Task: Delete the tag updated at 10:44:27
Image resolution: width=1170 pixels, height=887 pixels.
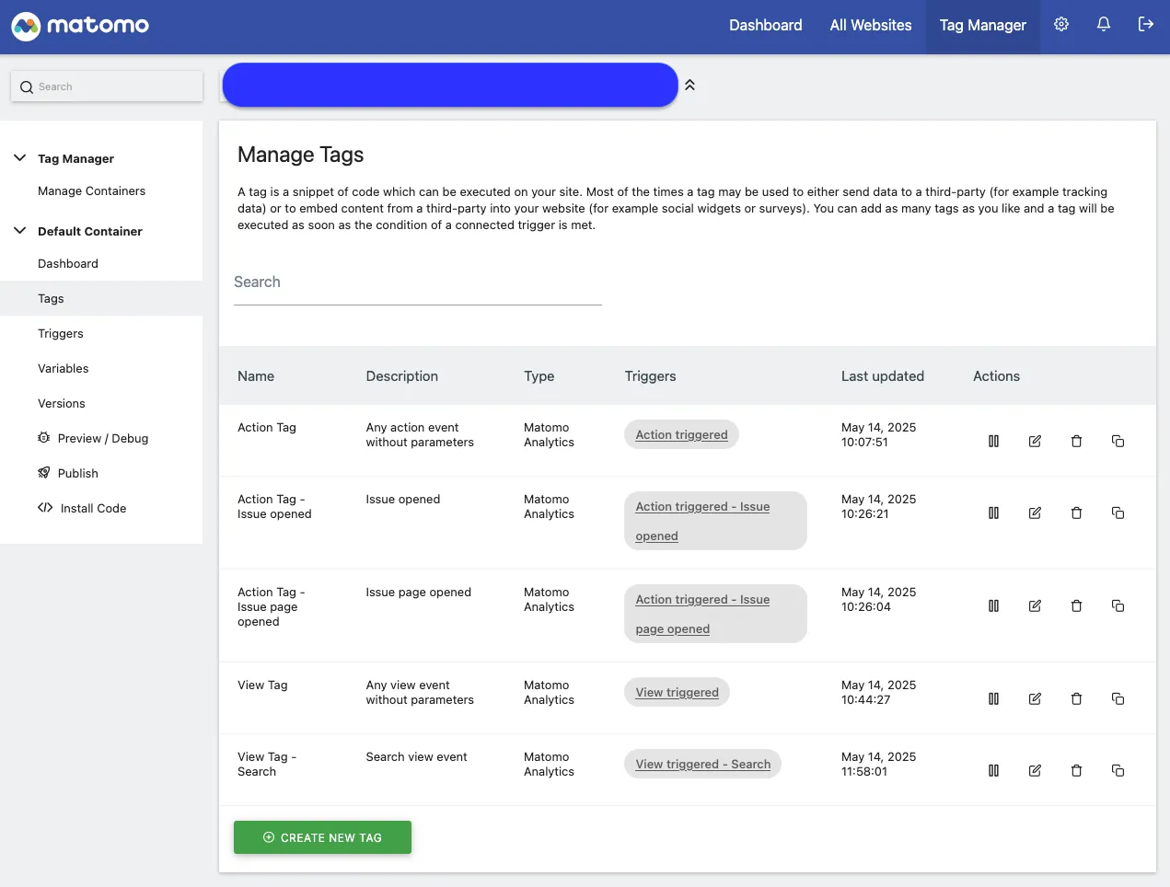Action: pos(1077,699)
